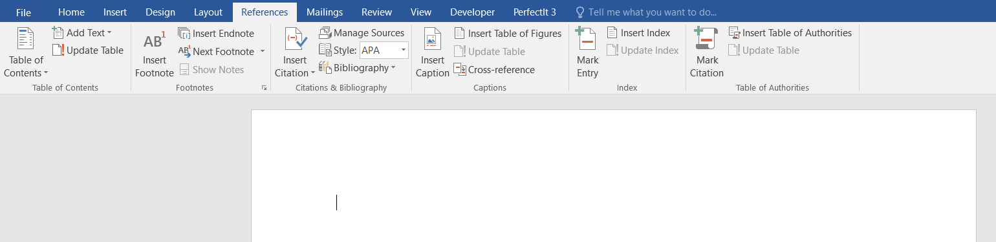Image resolution: width=996 pixels, height=242 pixels.
Task: Click the Citations & Bibliography group label
Action: tap(341, 87)
